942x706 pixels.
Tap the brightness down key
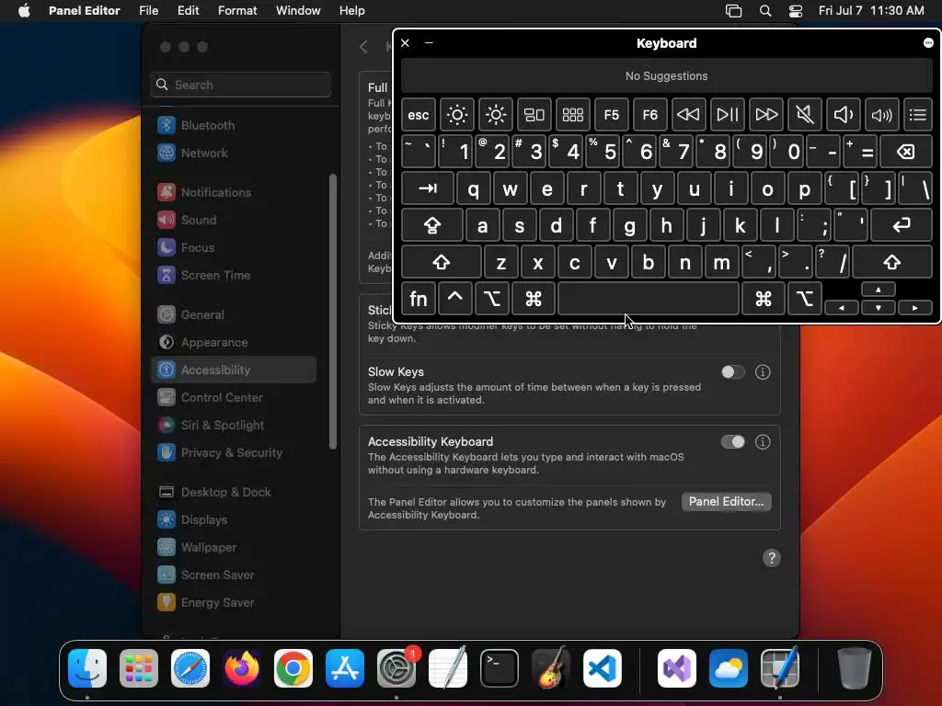456,115
